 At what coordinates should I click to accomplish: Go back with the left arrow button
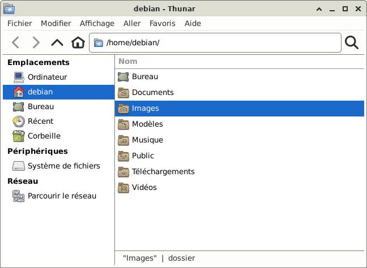click(x=16, y=42)
